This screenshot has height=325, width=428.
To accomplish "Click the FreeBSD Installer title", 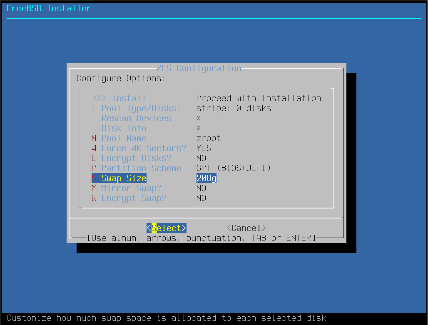I will (x=49, y=8).
